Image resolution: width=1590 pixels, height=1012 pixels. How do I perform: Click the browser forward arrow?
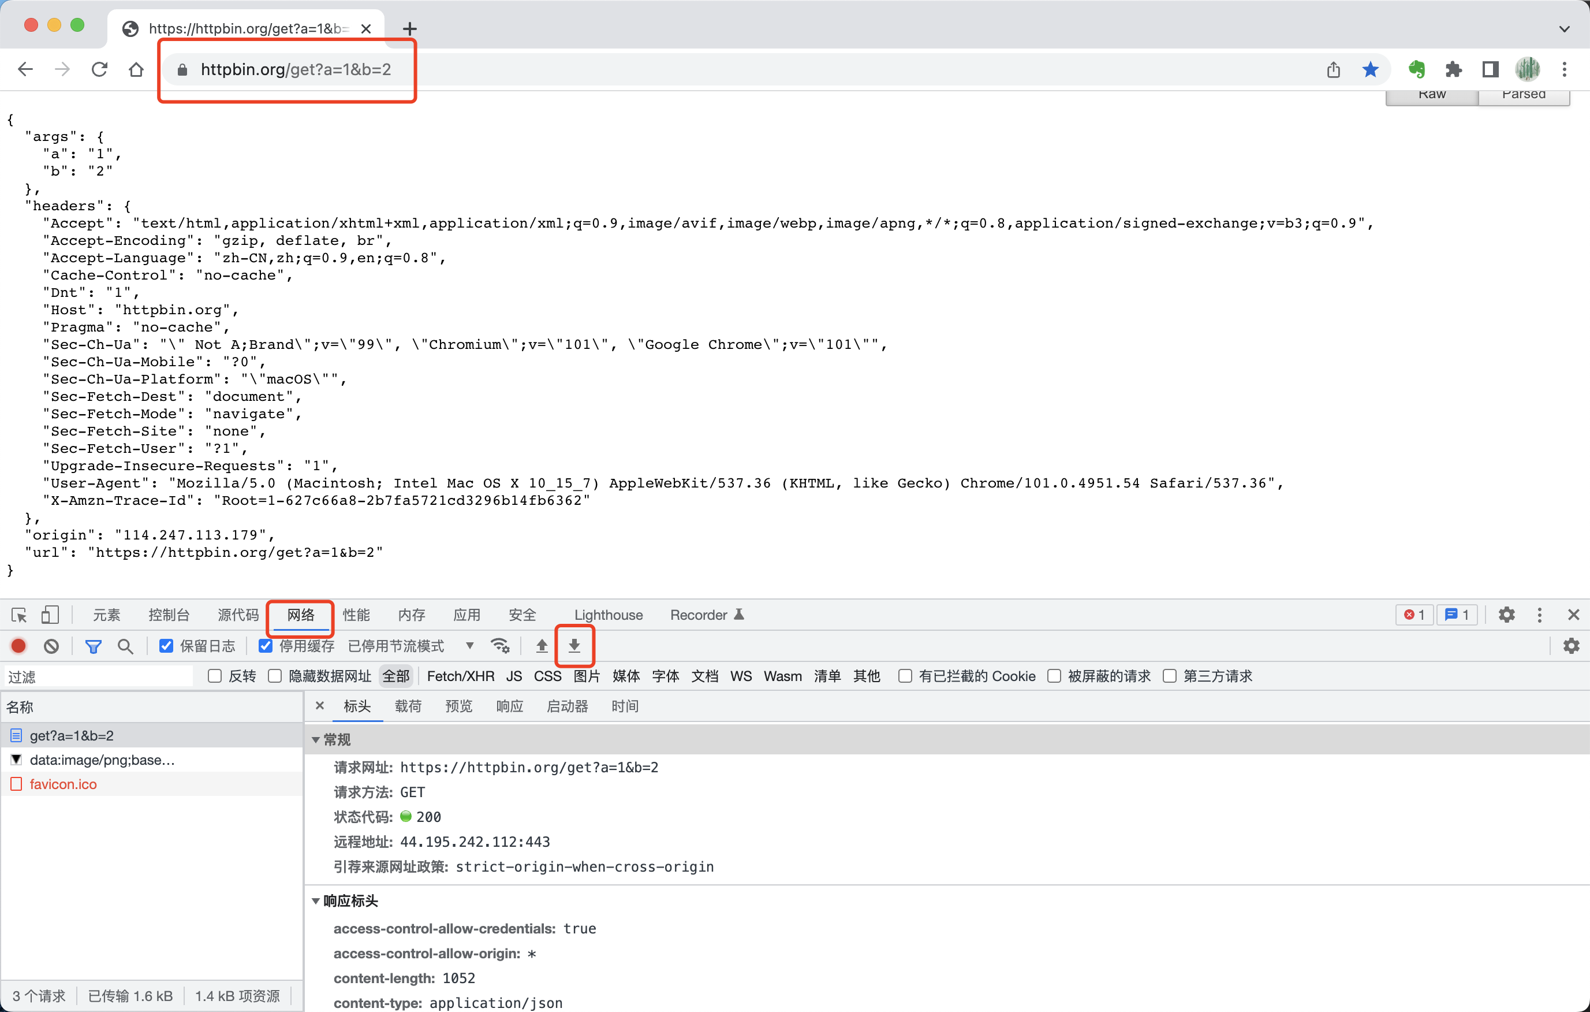click(62, 69)
